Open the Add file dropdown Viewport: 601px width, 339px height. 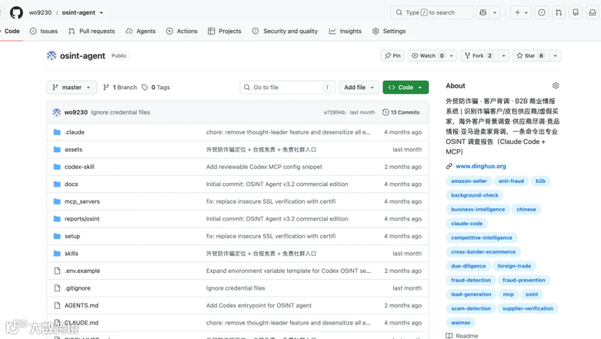pyautogui.click(x=359, y=87)
